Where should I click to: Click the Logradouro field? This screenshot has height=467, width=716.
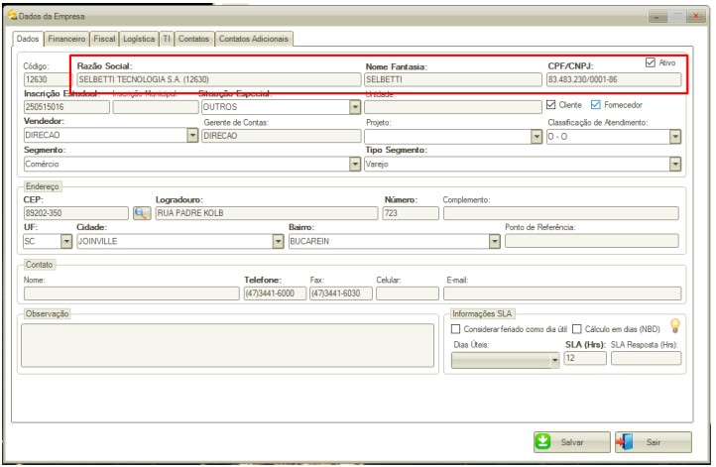point(267,213)
